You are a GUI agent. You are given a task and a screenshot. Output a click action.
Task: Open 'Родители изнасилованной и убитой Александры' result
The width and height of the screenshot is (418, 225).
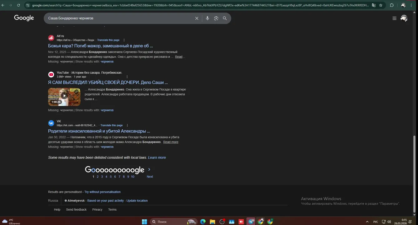coord(99,131)
